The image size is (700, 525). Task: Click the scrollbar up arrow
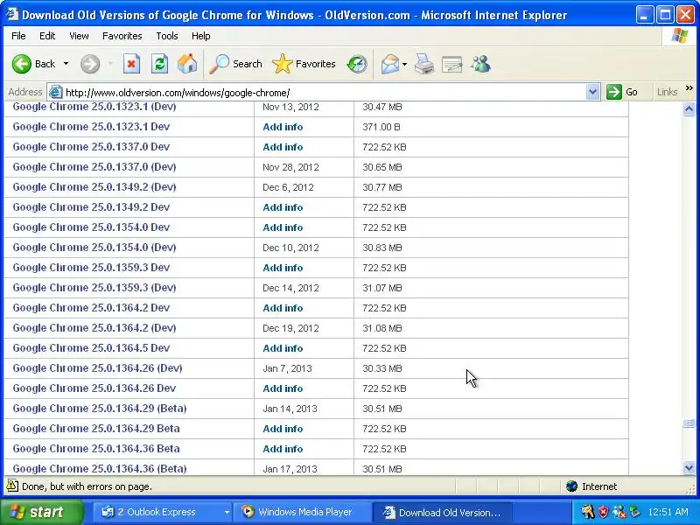pyautogui.click(x=689, y=108)
